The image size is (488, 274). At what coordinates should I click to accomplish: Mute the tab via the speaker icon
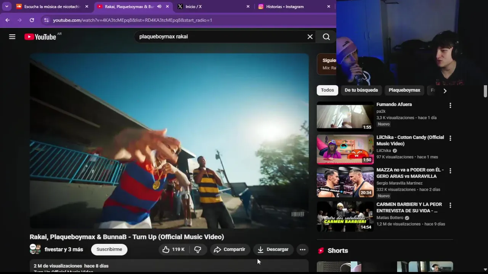[x=159, y=6]
